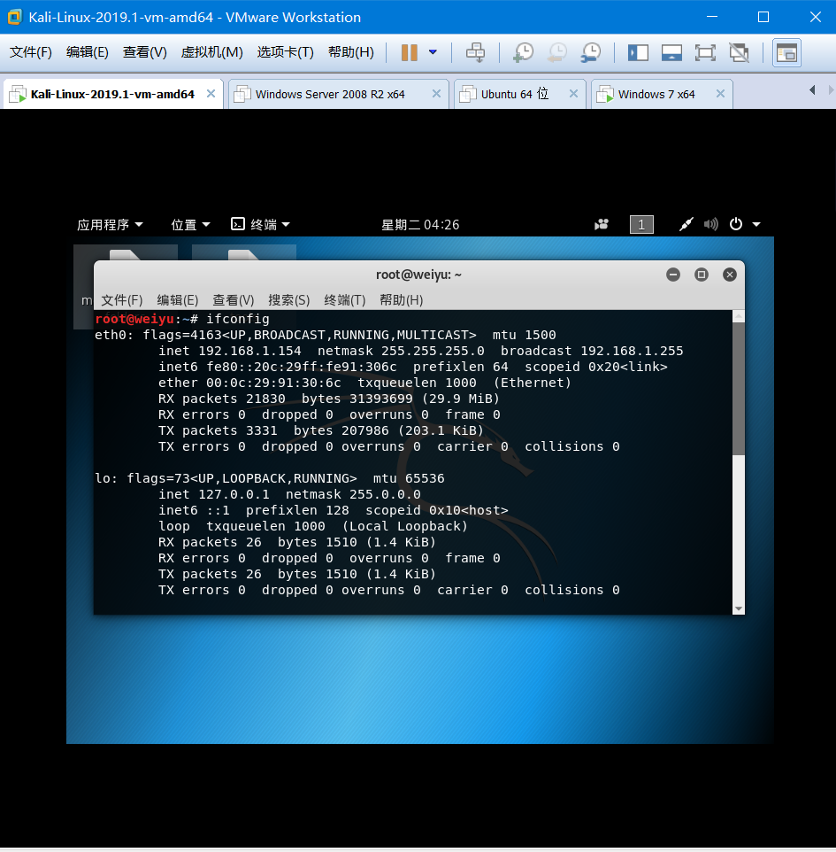Expand Kali 位置 places menu
Image resolution: width=836 pixels, height=852 pixels.
tap(190, 224)
